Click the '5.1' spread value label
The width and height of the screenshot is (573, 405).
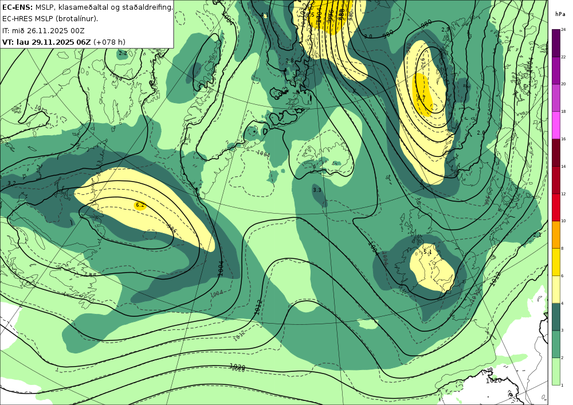point(427,251)
